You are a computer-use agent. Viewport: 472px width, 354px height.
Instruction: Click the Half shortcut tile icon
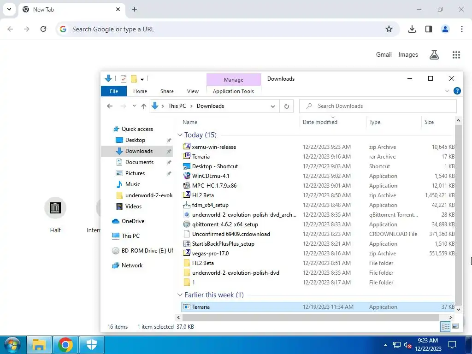pos(55,208)
